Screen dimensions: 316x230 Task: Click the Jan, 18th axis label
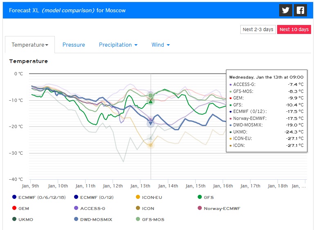(x=278, y=186)
